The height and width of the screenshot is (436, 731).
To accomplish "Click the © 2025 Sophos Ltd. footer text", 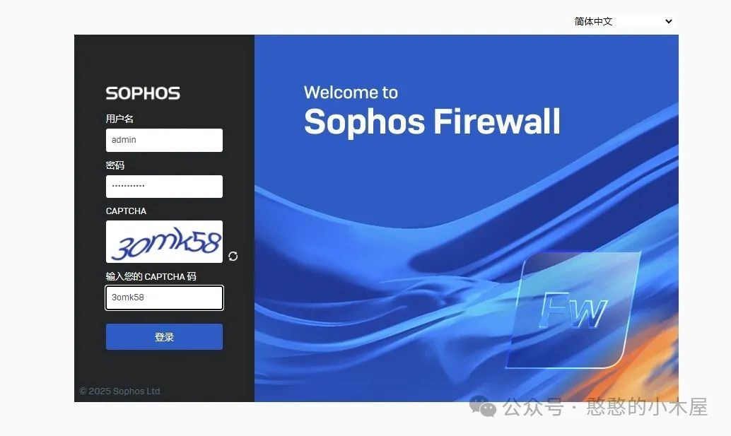I will [x=121, y=391].
